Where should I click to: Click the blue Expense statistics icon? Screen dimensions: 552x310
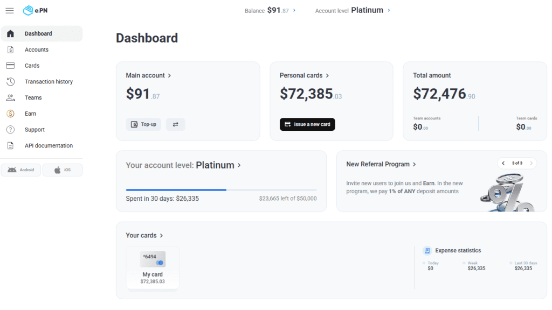428,250
